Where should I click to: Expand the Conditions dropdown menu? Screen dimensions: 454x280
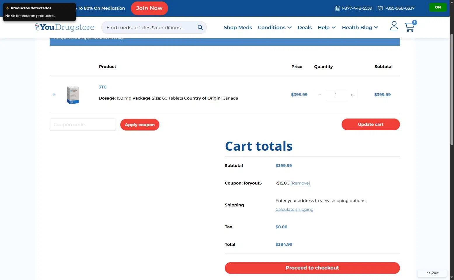(275, 27)
